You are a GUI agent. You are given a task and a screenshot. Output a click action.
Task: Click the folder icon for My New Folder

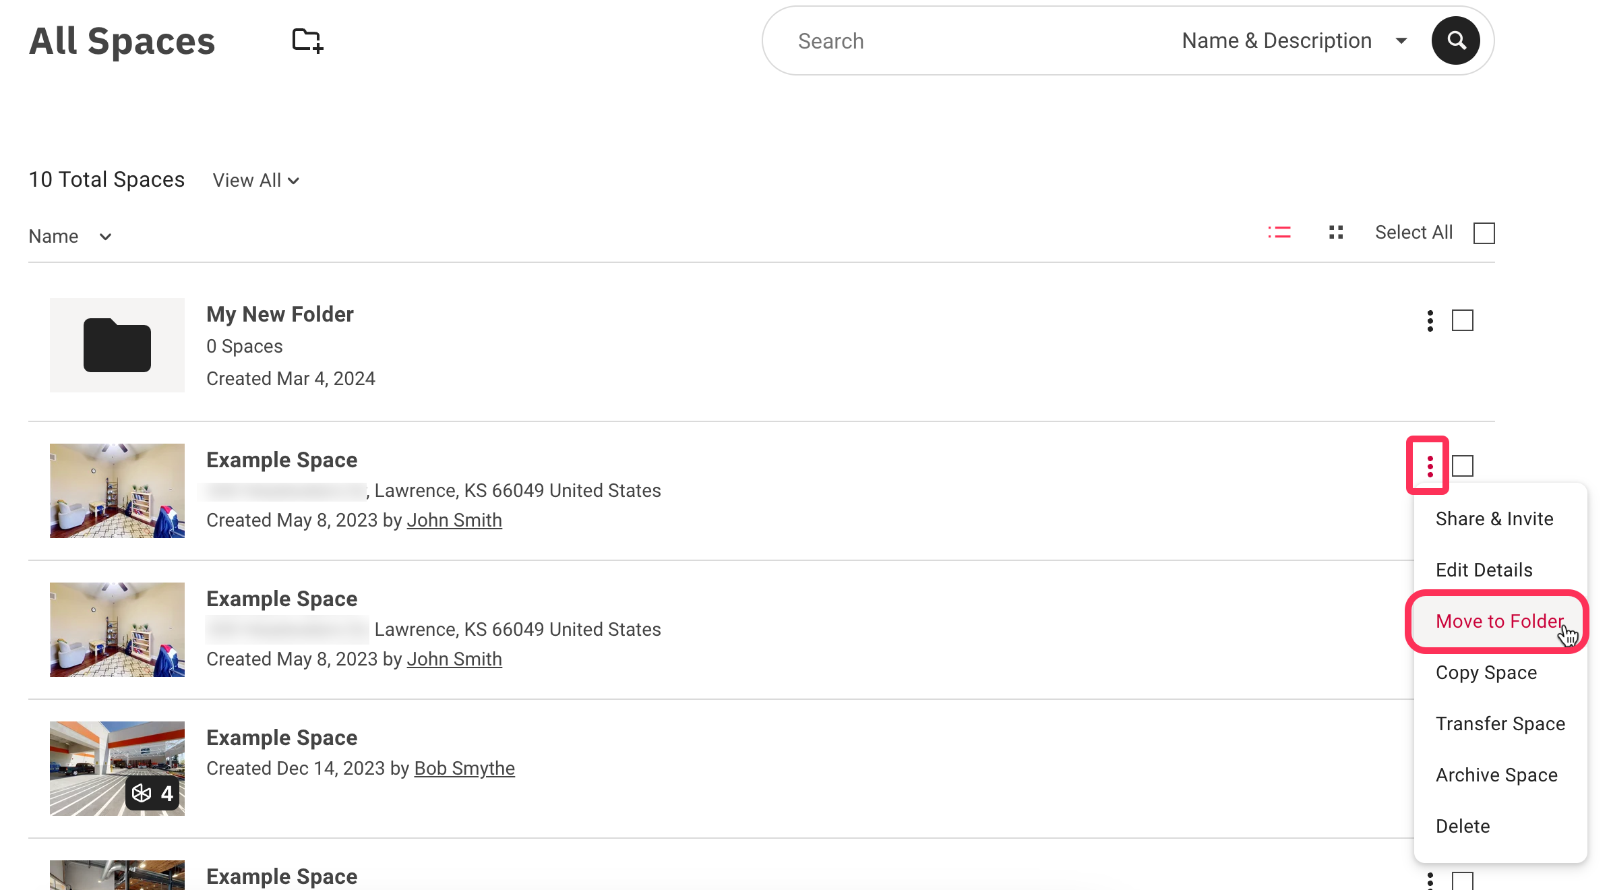tap(117, 345)
